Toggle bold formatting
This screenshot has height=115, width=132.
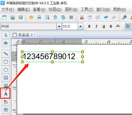(x=89, y=26)
